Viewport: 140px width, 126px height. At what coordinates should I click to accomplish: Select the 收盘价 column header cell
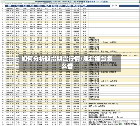pyautogui.click(x=25, y=6)
